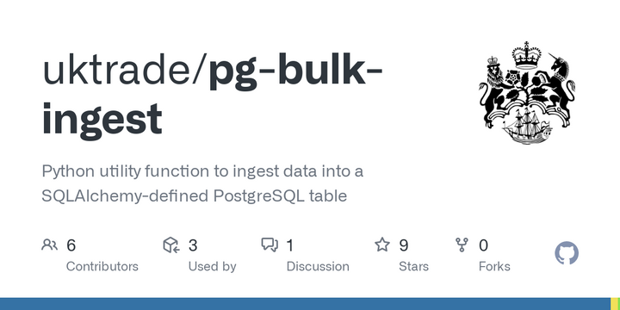
Task: Click the forks count 0
Action: (483, 245)
